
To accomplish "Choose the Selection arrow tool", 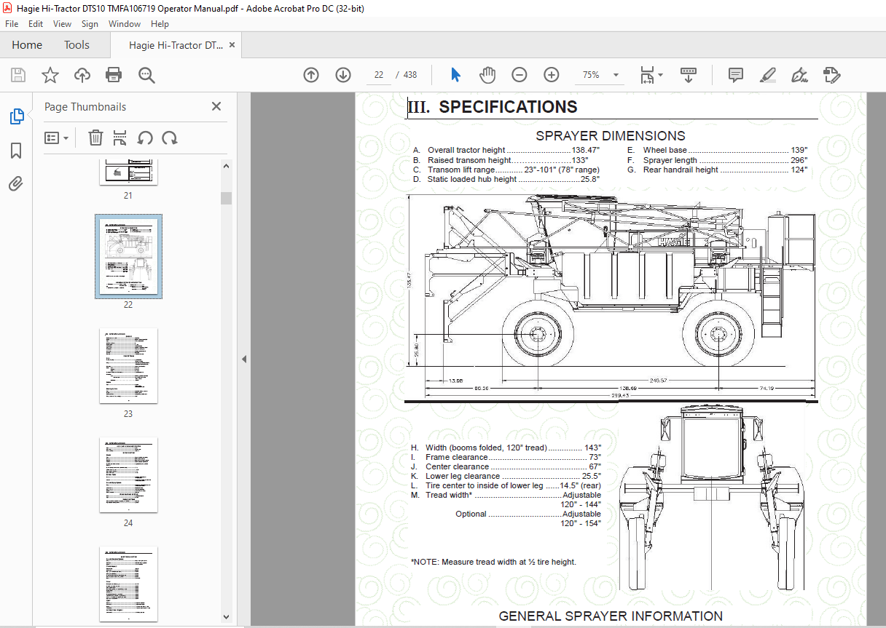I will point(456,75).
